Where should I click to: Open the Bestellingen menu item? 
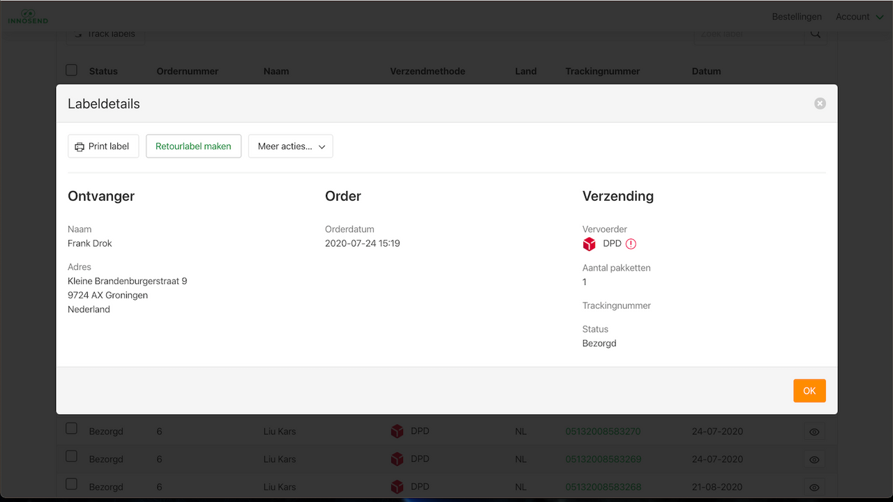(x=796, y=16)
